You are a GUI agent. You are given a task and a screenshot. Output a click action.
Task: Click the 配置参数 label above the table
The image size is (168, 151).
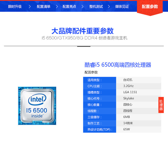[91, 72]
